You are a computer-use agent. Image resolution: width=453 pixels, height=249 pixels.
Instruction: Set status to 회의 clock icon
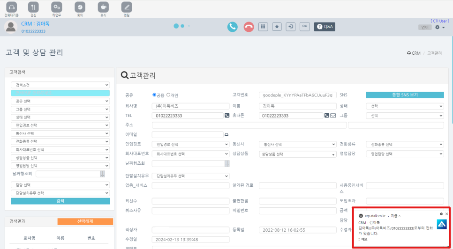pos(80,7)
